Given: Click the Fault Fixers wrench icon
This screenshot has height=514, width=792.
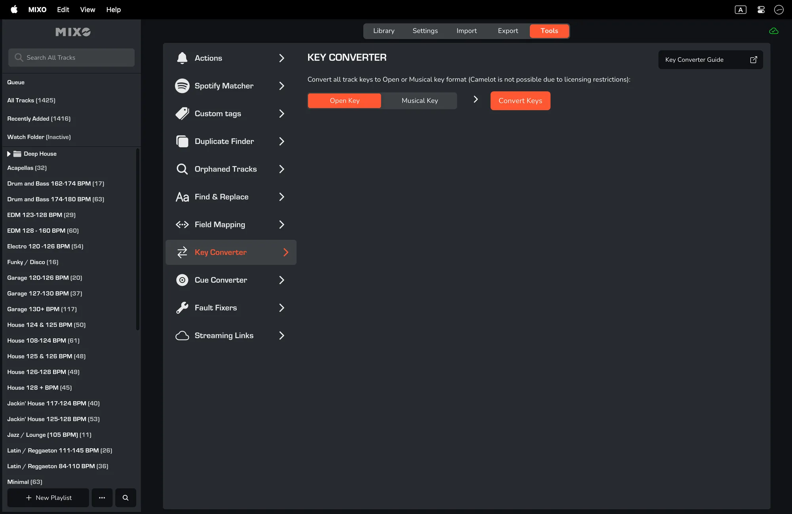Looking at the screenshot, I should point(182,308).
